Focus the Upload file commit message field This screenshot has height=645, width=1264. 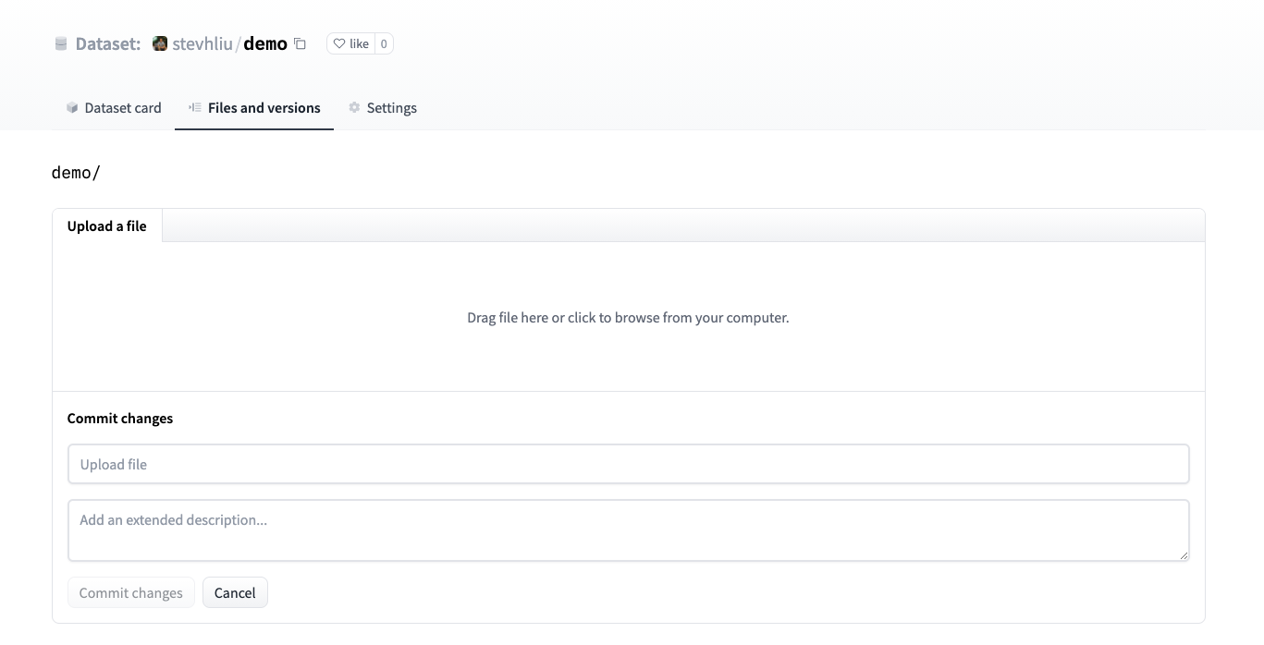628,464
